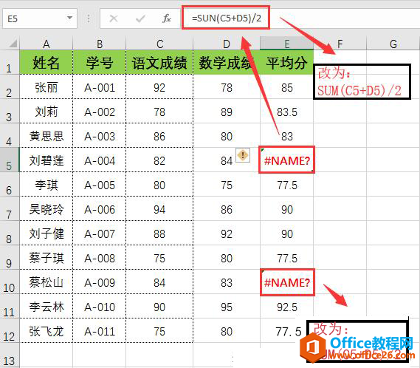Click student ID cell A-002

tap(100, 112)
